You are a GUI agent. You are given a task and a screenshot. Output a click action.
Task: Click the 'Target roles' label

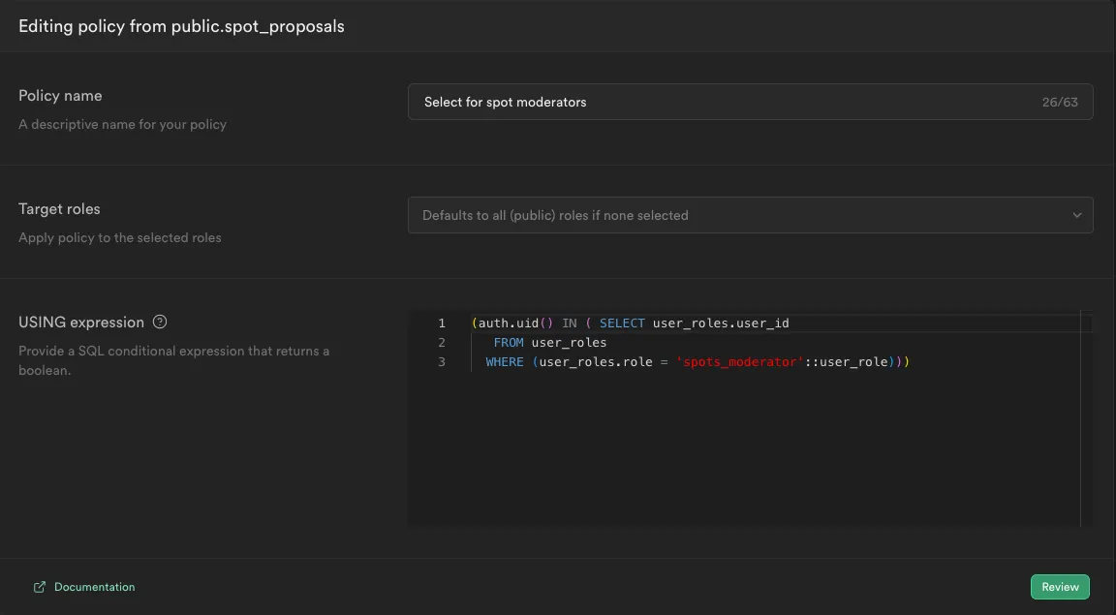59,208
